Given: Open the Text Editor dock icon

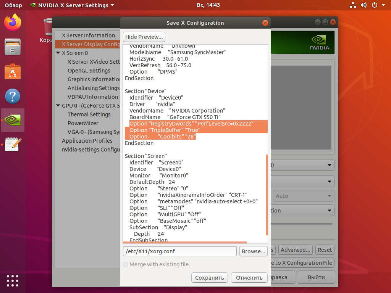Looking at the screenshot, I should [13, 144].
